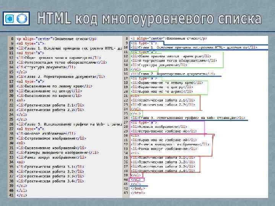
Task: Select line 27 '<ol type="a">' in white panel
Action: (144, 122)
